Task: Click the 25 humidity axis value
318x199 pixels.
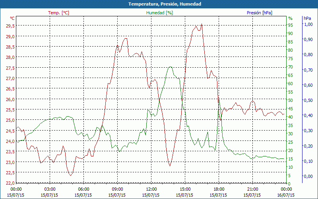Action: pos(291,142)
